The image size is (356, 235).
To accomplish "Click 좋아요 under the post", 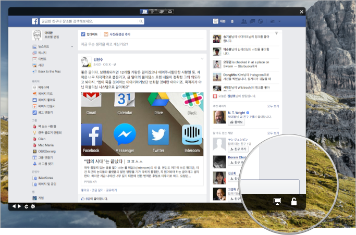I will tap(85, 190).
